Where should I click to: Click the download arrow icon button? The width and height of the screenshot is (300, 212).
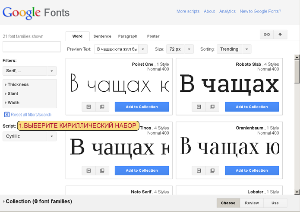[280, 35]
